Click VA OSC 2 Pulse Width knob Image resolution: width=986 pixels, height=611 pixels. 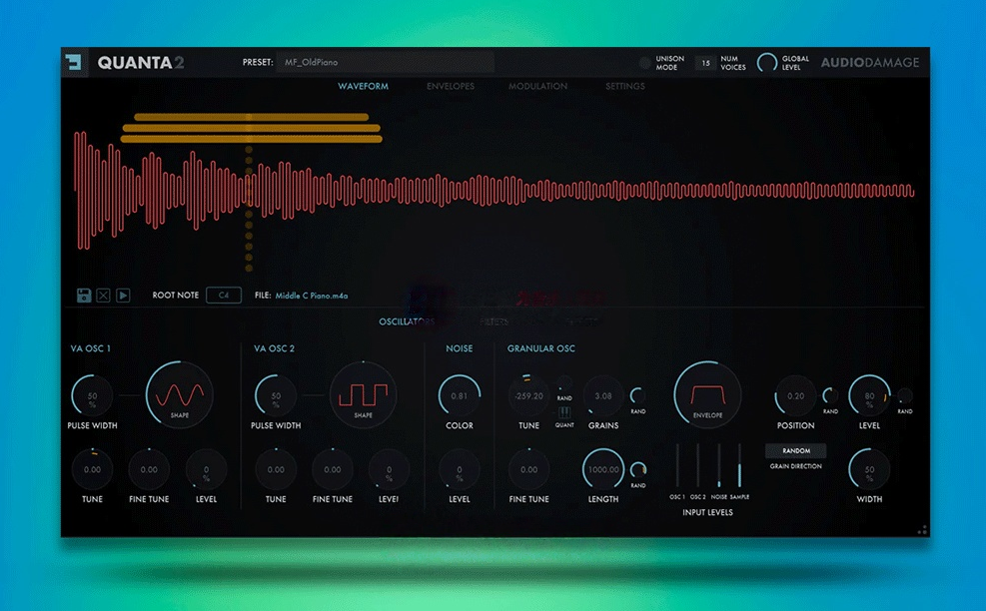point(276,396)
